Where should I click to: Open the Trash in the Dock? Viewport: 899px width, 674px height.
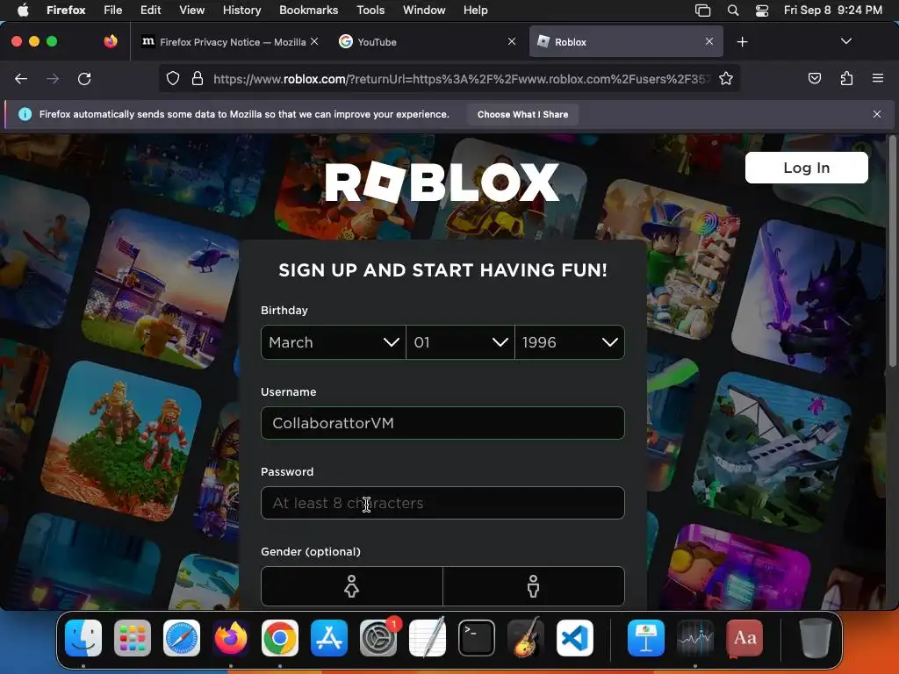point(815,638)
